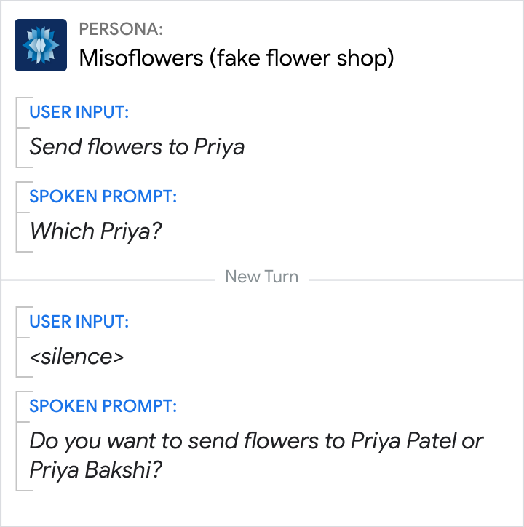Click the Misoflowers blue flower logo
The image size is (524, 527).
click(x=41, y=45)
